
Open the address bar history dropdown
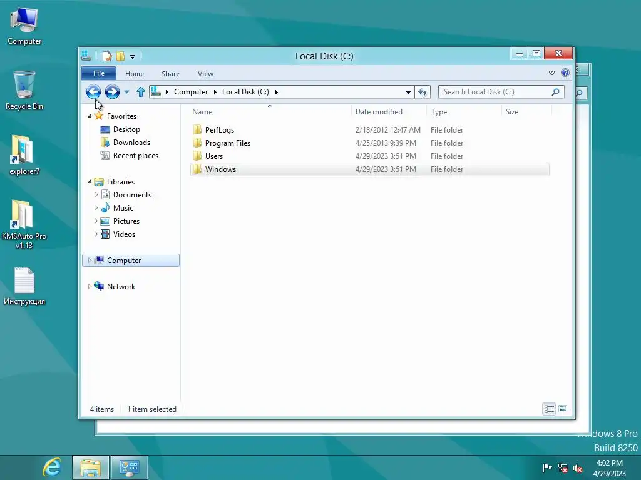click(x=408, y=92)
